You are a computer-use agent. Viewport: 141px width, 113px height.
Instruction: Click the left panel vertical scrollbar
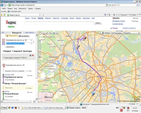(x=37, y=67)
